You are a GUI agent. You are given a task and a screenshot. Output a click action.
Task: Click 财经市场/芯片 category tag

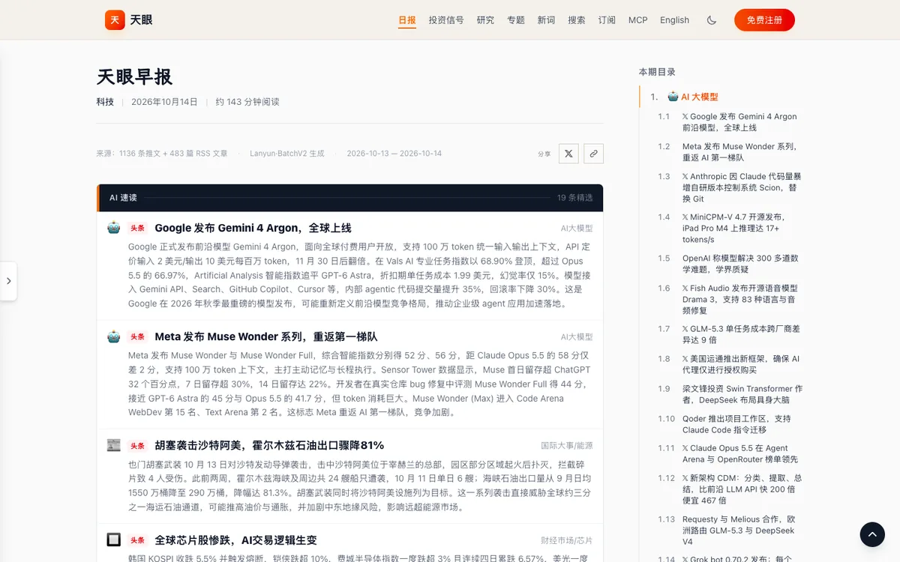point(567,540)
